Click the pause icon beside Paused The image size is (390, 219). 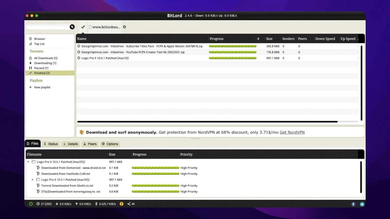30,68
